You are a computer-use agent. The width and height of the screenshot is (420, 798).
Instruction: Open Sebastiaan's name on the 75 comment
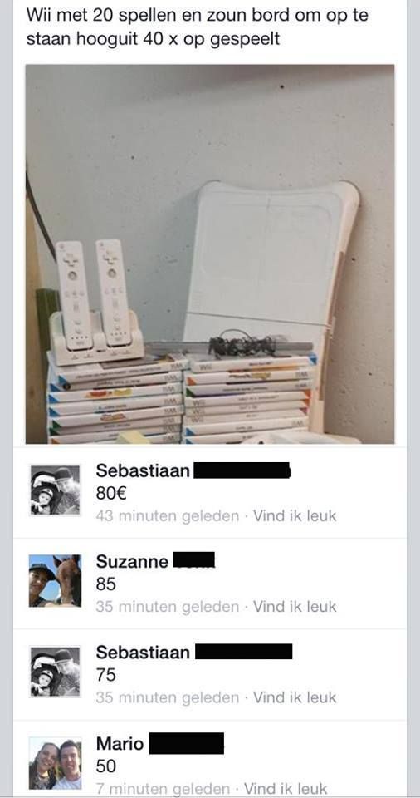click(x=143, y=652)
